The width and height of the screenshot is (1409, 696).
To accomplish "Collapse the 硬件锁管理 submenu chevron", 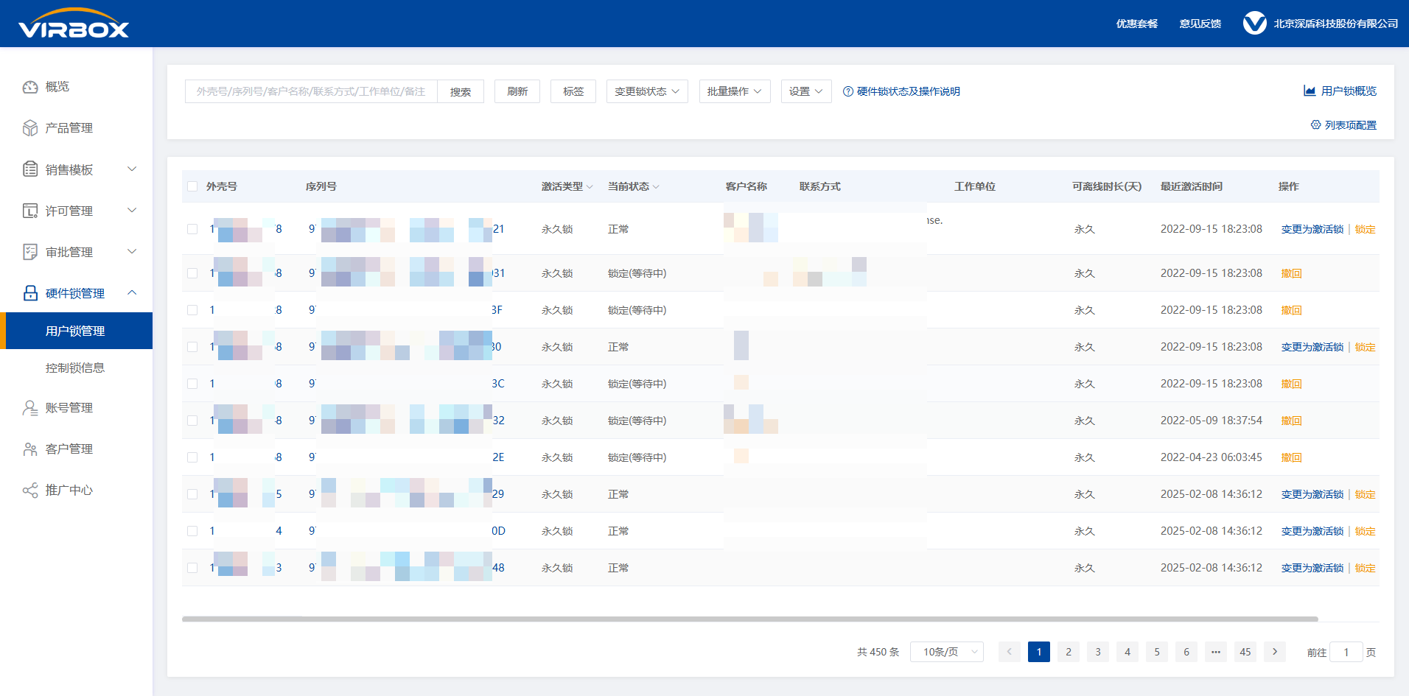I will (132, 292).
